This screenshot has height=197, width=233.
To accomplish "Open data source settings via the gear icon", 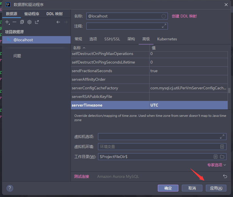I will click(x=29, y=22).
